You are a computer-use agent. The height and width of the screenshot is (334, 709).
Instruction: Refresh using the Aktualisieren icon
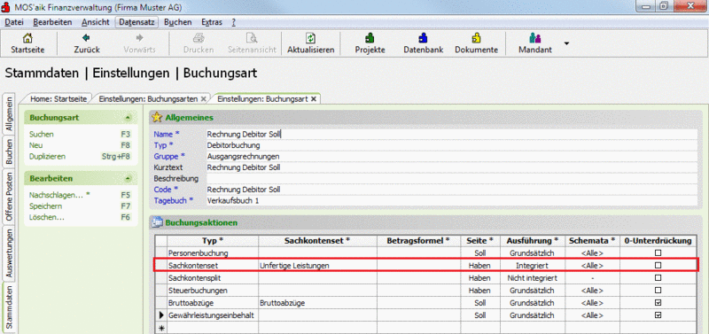coord(311,38)
